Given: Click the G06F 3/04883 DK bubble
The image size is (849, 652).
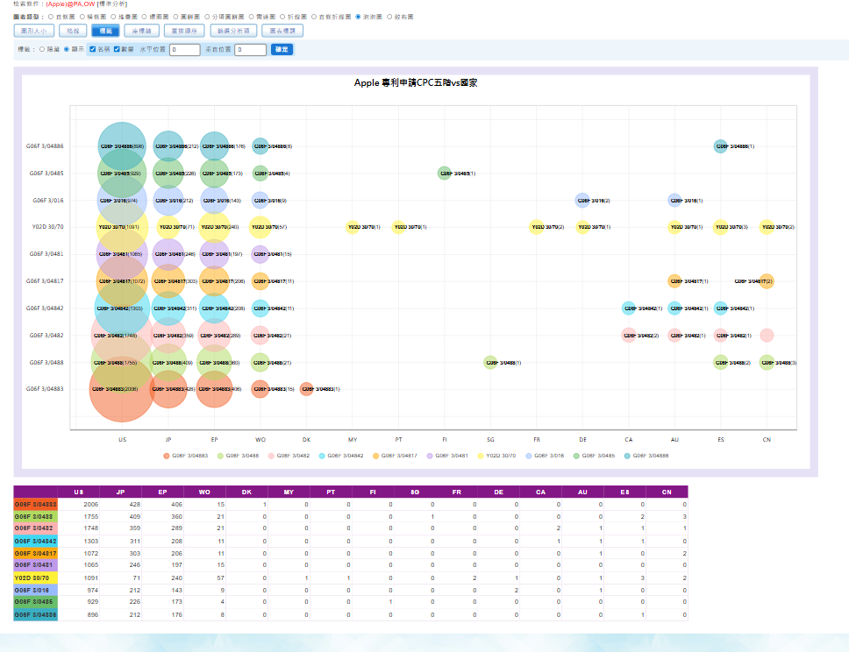Looking at the screenshot, I should [x=306, y=389].
